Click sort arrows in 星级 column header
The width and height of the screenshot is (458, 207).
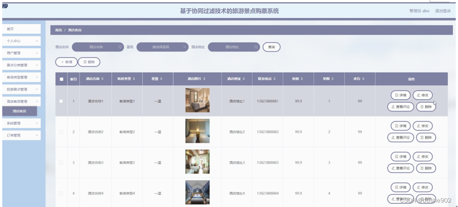click(x=161, y=79)
